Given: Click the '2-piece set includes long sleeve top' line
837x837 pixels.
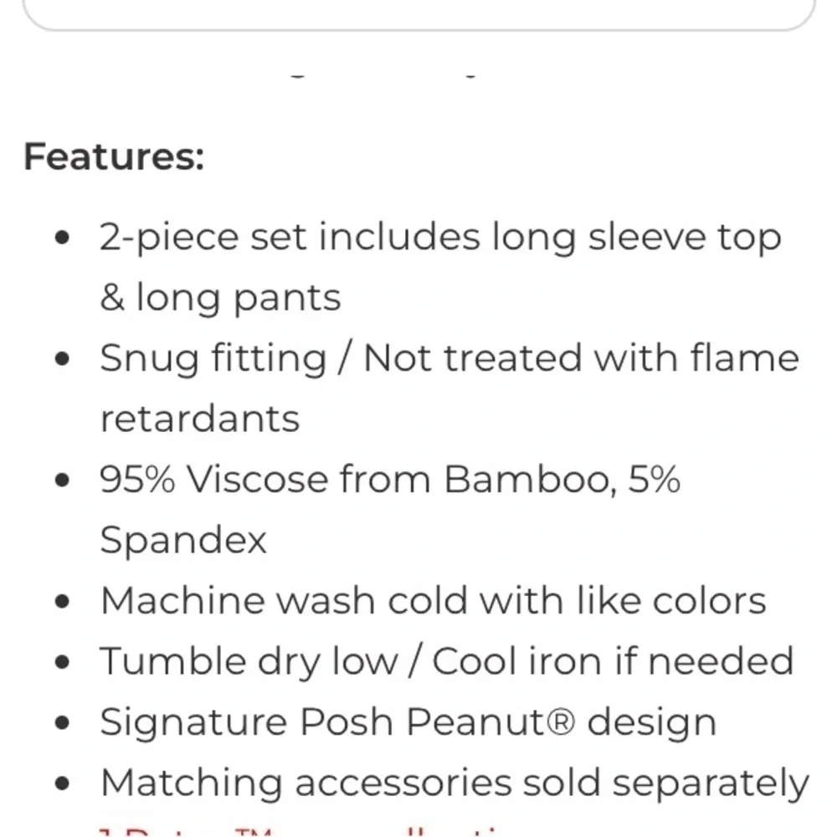Looking at the screenshot, I should [440, 238].
